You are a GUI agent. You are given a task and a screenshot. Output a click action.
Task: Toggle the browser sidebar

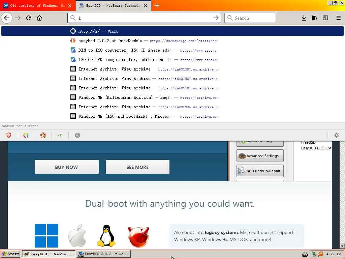pyautogui.click(x=325, y=18)
